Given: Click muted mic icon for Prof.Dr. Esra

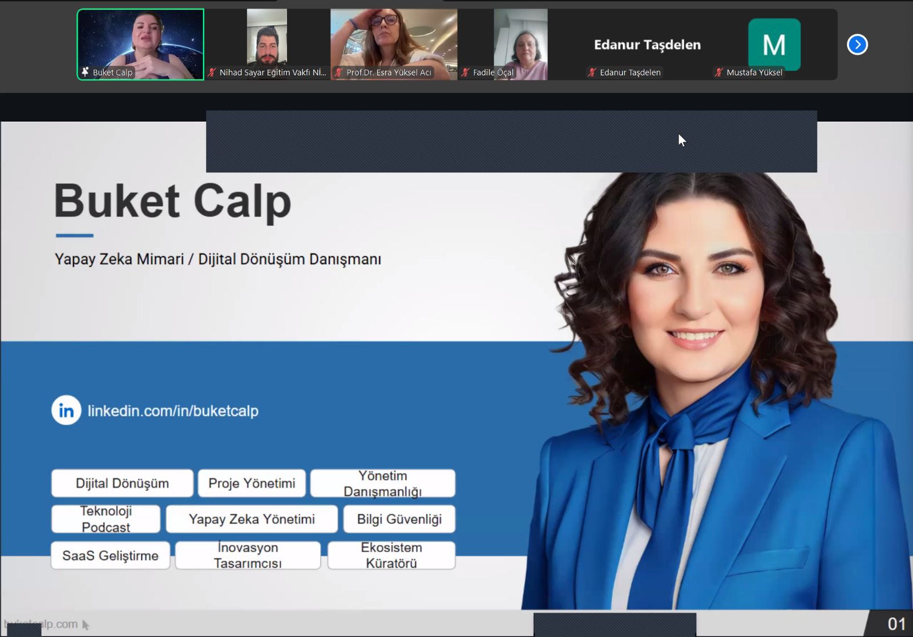Looking at the screenshot, I should tap(339, 72).
